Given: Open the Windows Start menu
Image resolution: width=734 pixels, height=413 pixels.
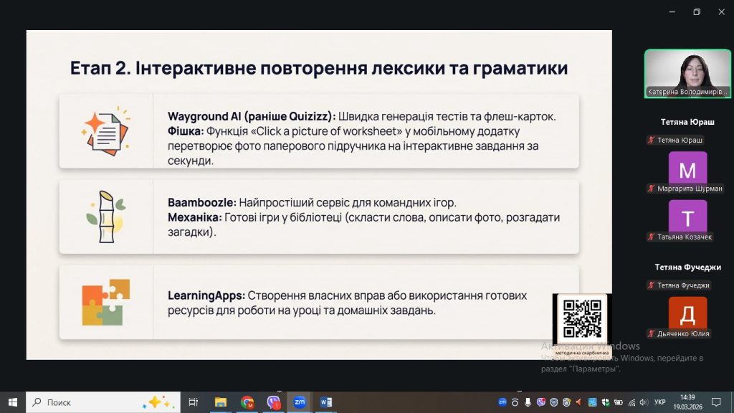Looking at the screenshot, I should (12, 402).
